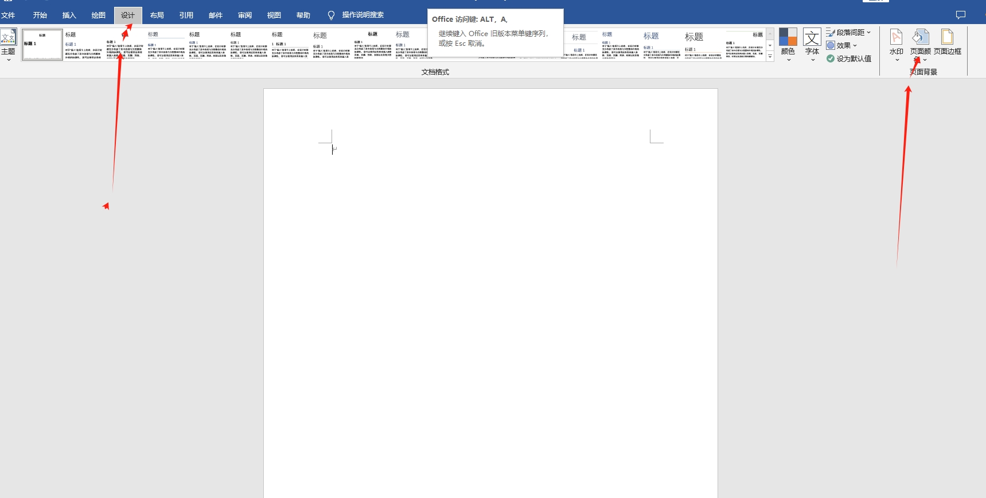Switch to the 邮件 Mailings tab
986x498 pixels.
216,15
